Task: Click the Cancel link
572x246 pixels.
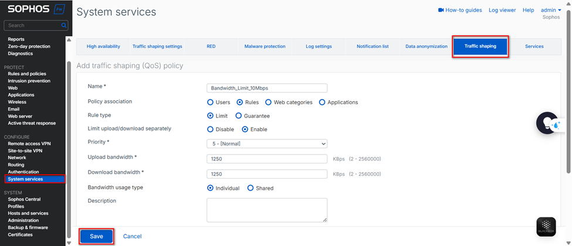Action: tap(132, 236)
